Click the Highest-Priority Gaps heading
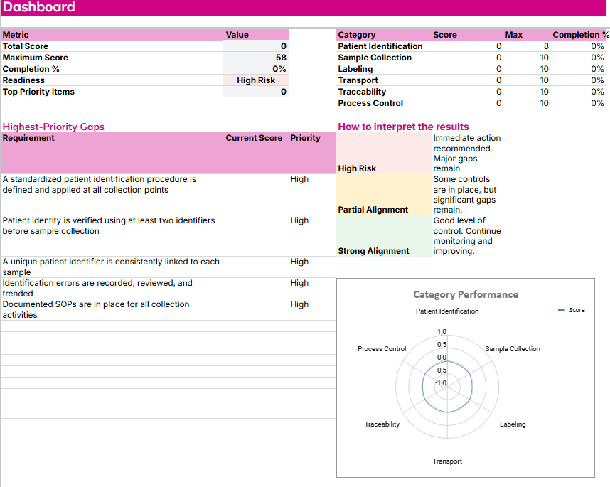This screenshot has width=610, height=487. 53,127
